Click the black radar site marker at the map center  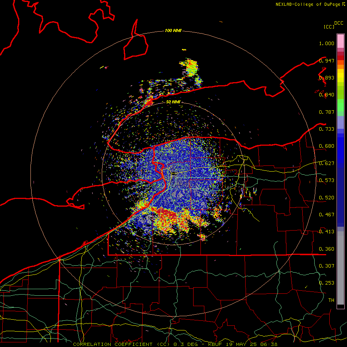174,173
